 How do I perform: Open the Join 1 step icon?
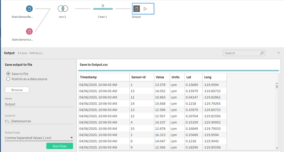(x=62, y=8)
